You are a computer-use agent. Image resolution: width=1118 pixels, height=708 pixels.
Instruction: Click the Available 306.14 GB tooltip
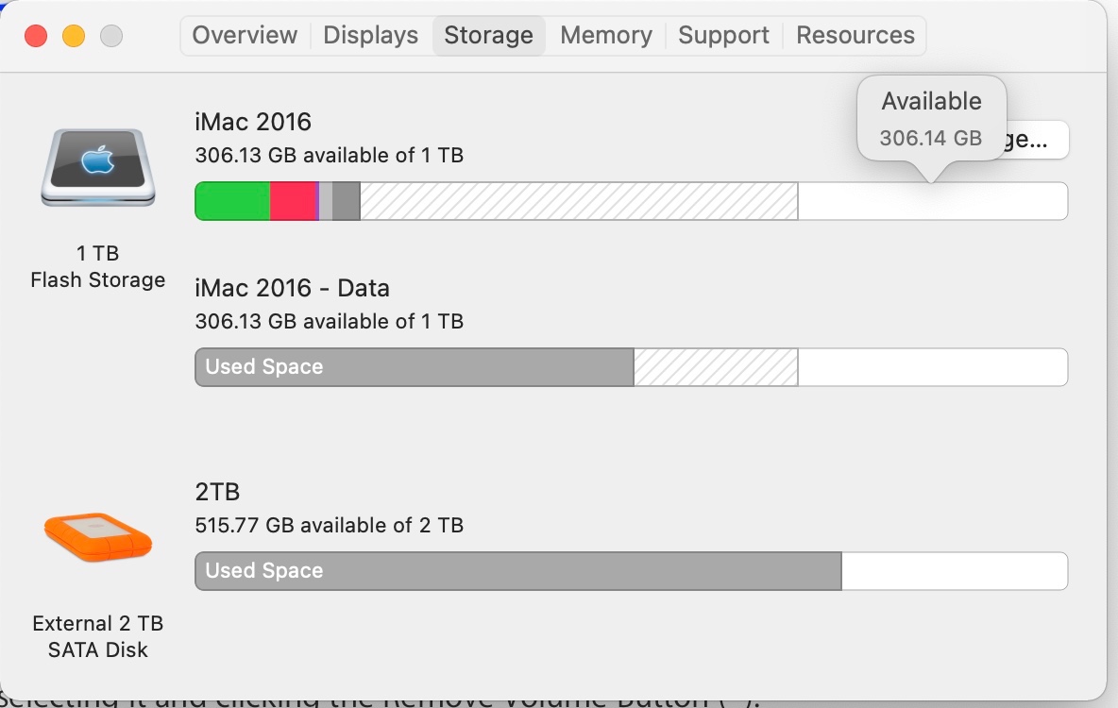931,118
